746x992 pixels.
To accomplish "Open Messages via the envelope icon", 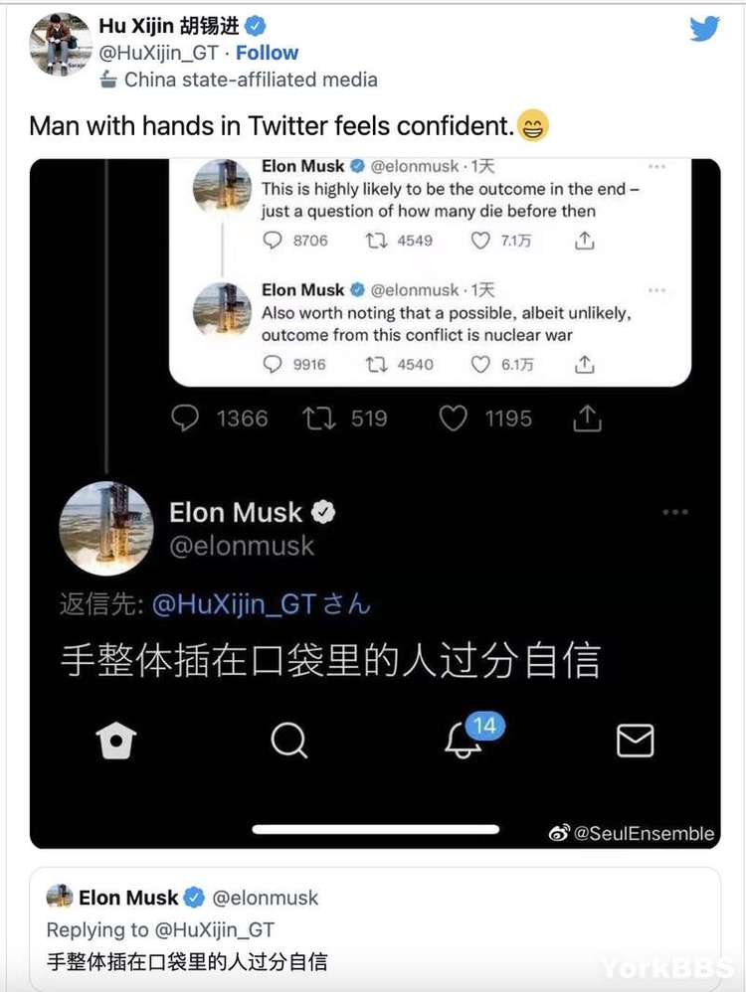I will (x=635, y=740).
